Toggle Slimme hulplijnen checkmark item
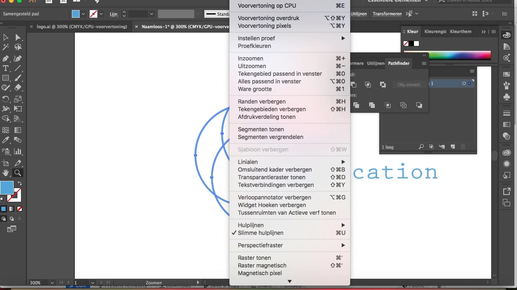517x290 pixels. pos(261,233)
